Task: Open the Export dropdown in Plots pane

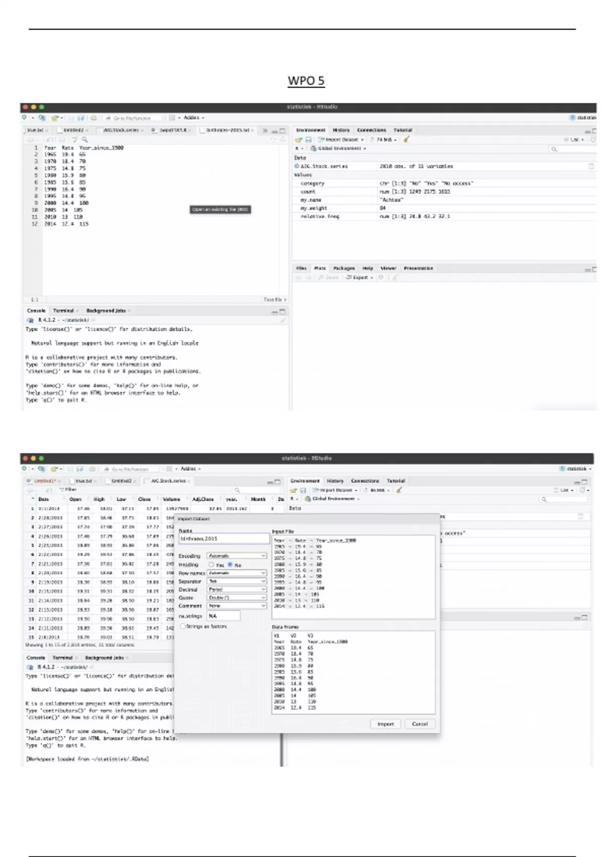Action: click(x=359, y=277)
